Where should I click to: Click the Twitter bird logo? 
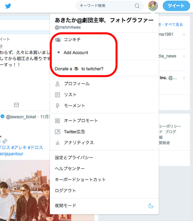coord(8,6)
